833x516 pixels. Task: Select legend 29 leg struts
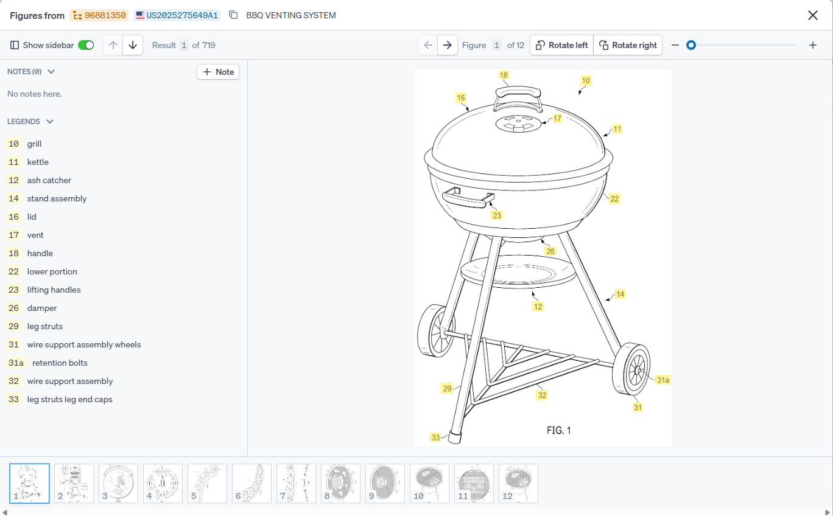coord(35,326)
